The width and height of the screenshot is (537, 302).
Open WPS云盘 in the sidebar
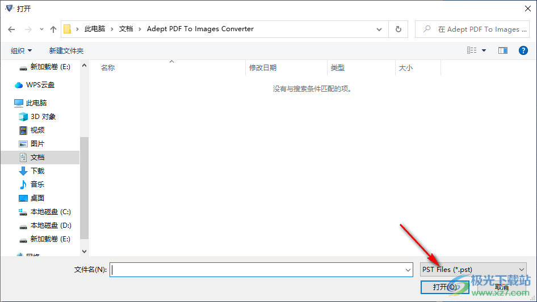[x=34, y=85]
